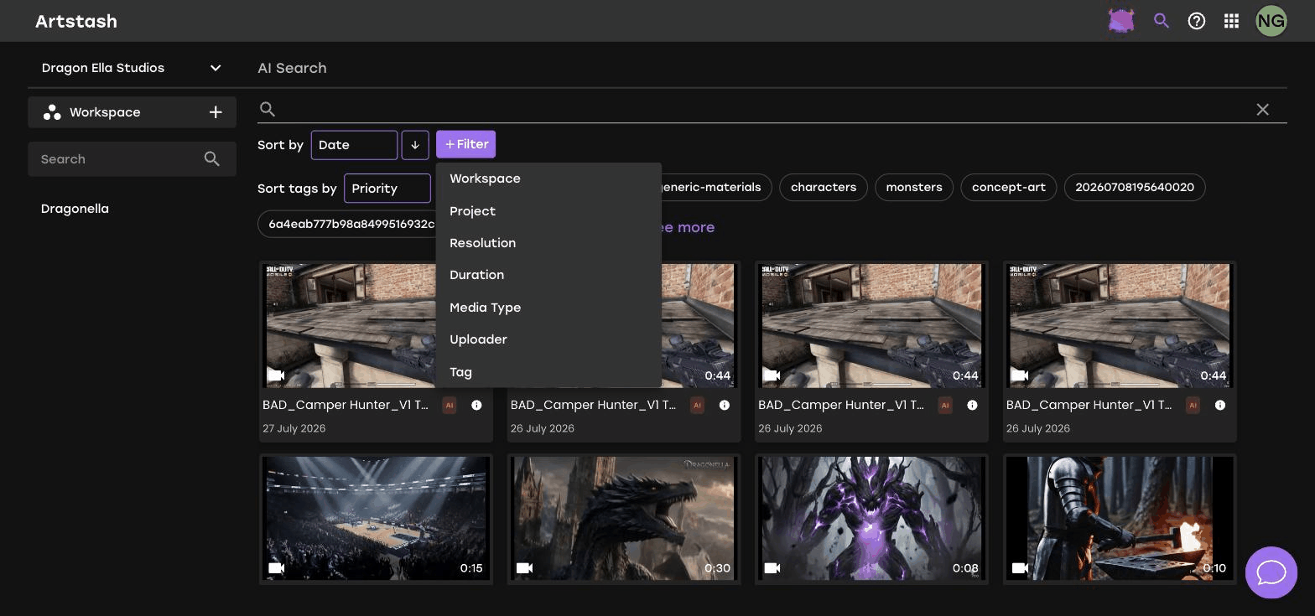Choose Project in filter menu
1315x616 pixels.
pos(548,211)
